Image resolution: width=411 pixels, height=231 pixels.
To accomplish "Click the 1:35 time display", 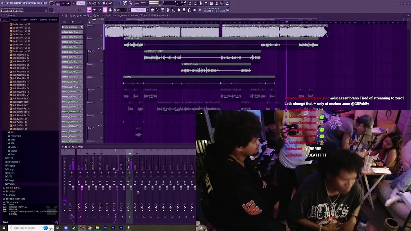I will pos(125,4).
